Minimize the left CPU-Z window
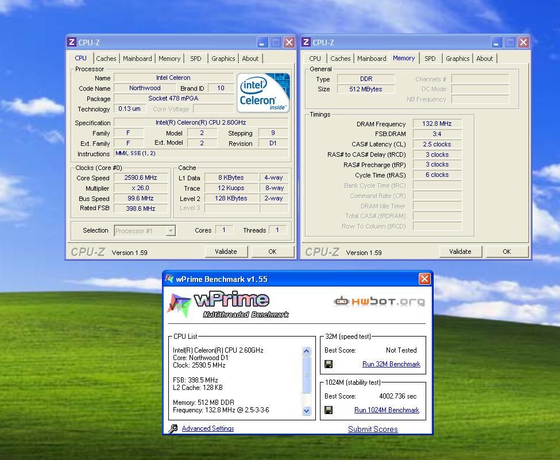The width and height of the screenshot is (560, 460). click(262, 42)
